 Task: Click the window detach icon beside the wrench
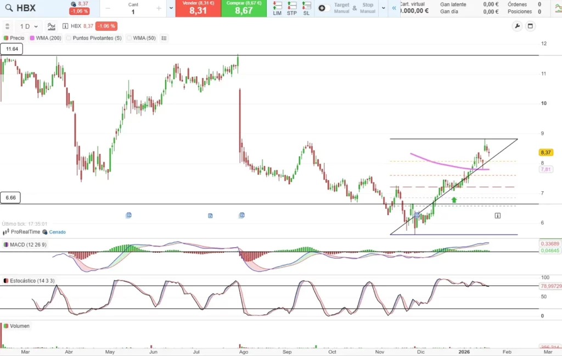point(530,26)
